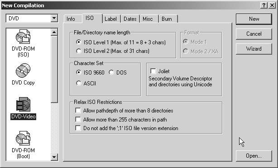Click the Wizard button
Screen dimensions: 278x168
pyautogui.click(x=254, y=49)
